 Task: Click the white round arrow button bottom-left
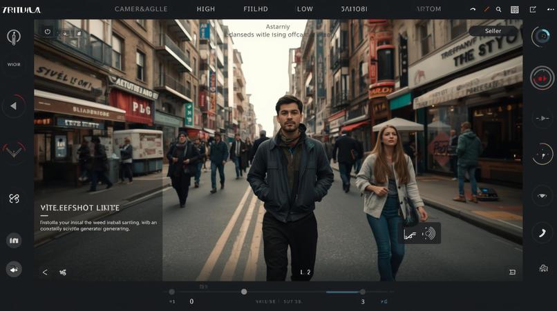point(14,270)
